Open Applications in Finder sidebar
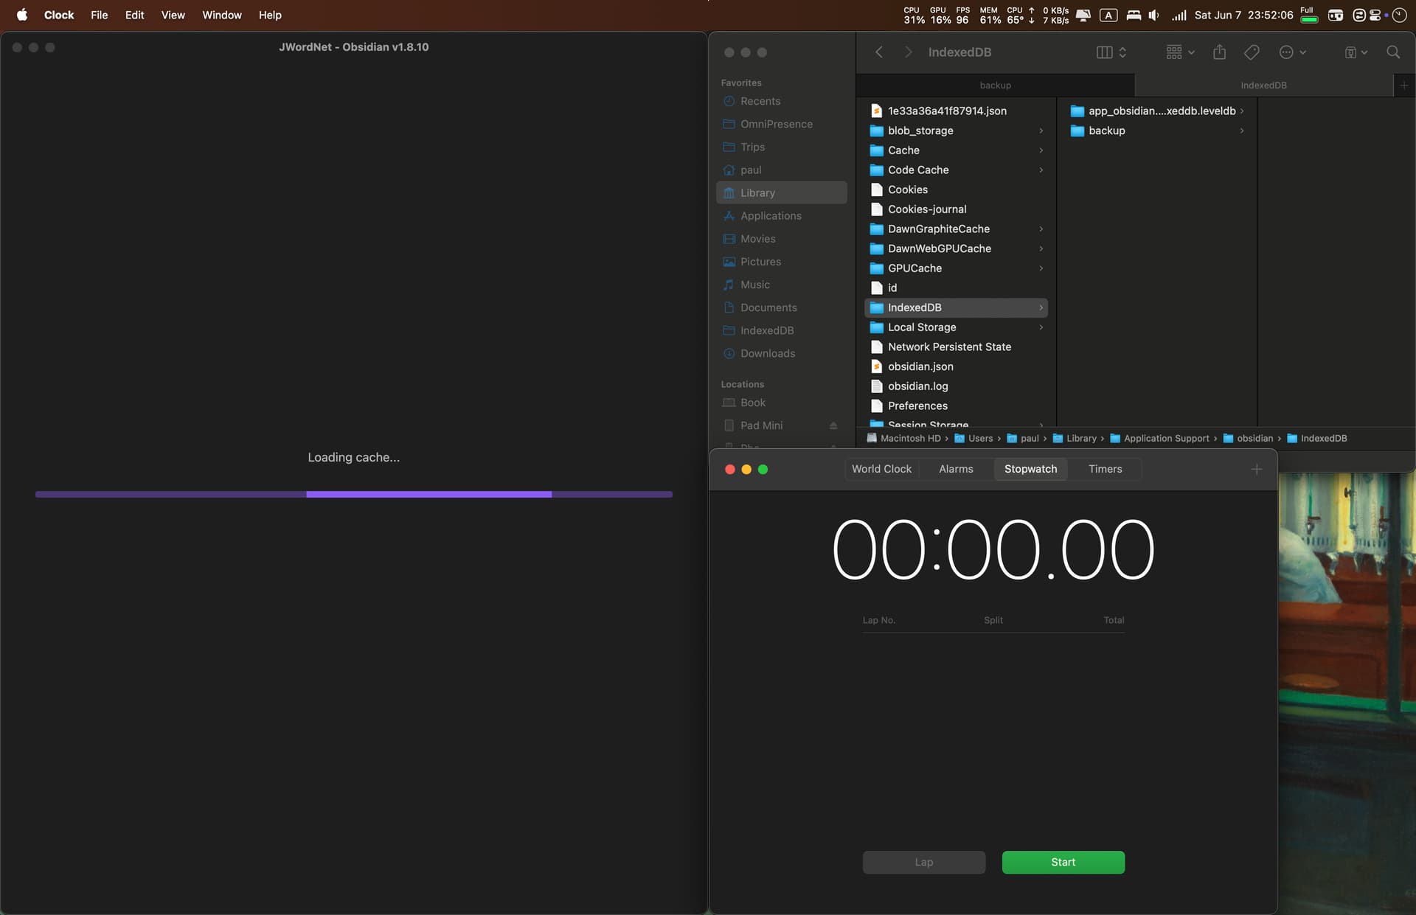1416x915 pixels. coord(781,216)
